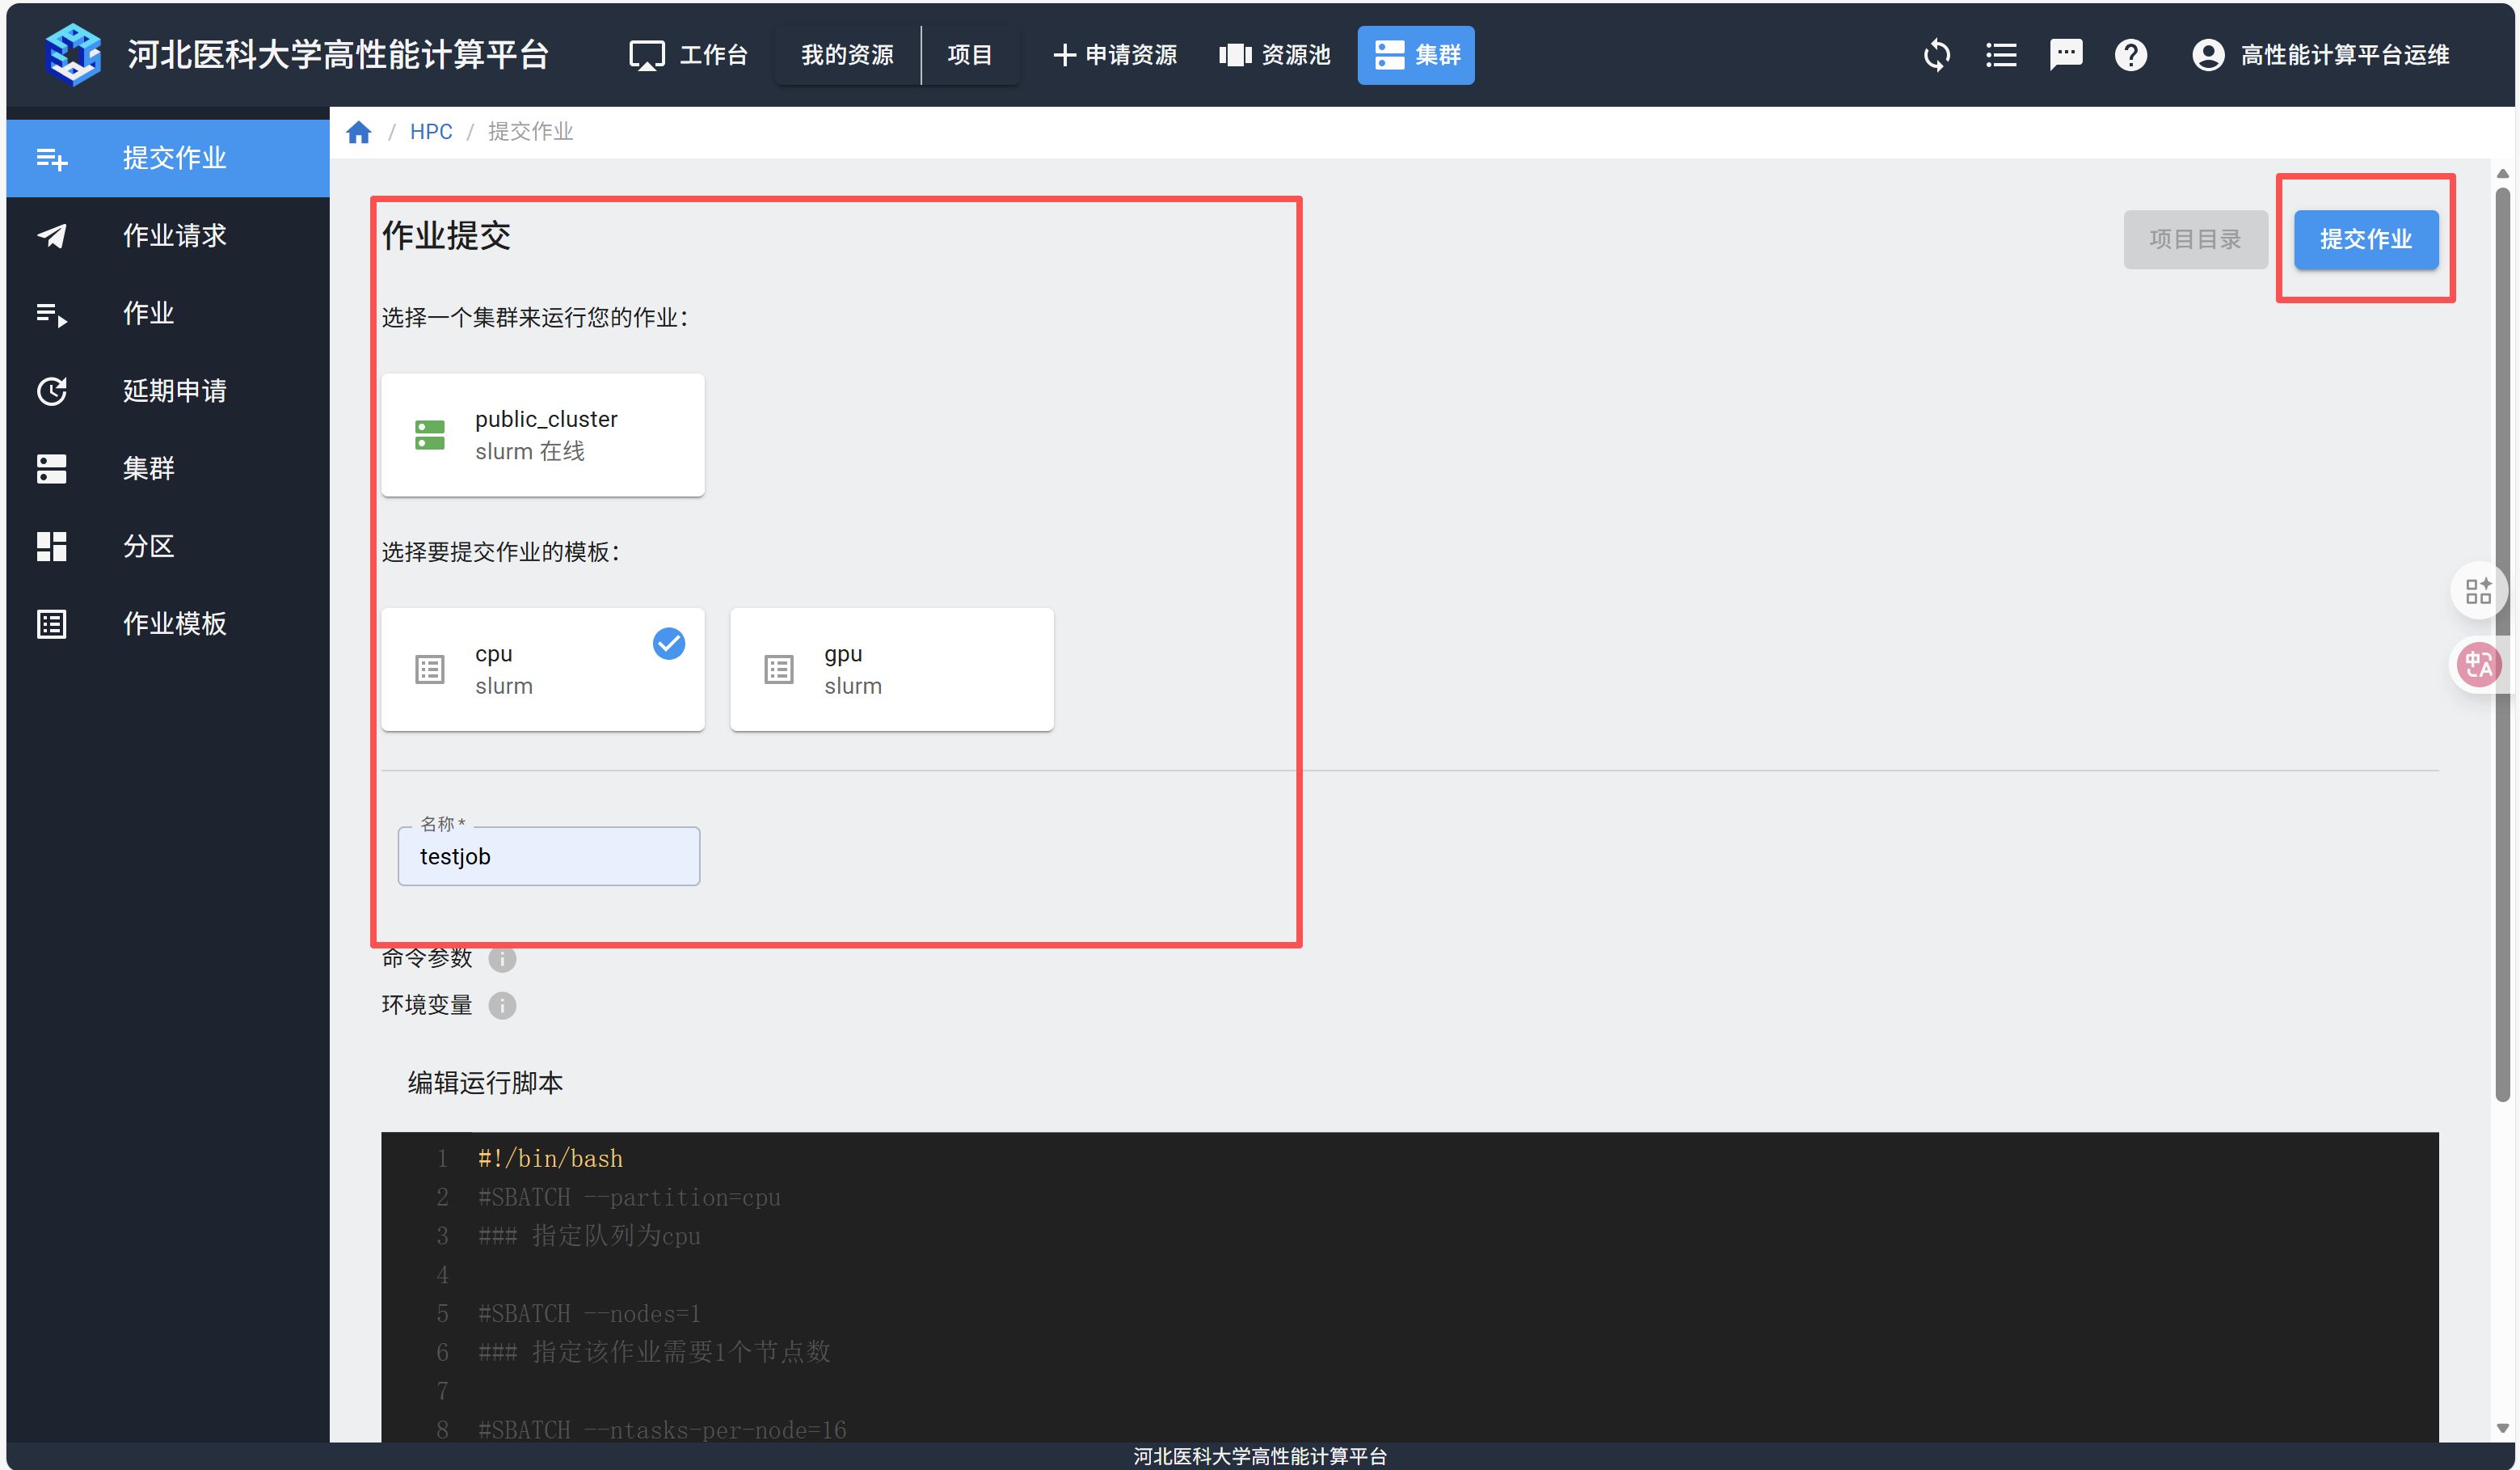Click the 名称 input field with testjob
This screenshot has width=2520, height=1470.
tap(548, 856)
